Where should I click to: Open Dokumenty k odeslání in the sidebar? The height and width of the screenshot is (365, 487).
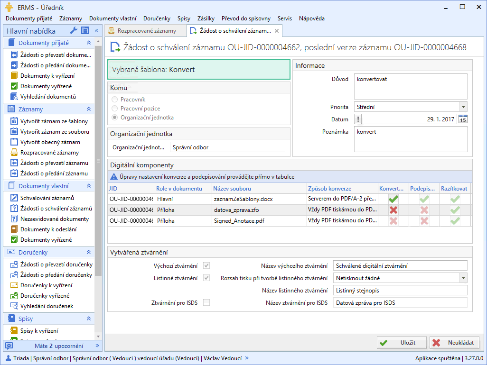click(x=48, y=229)
